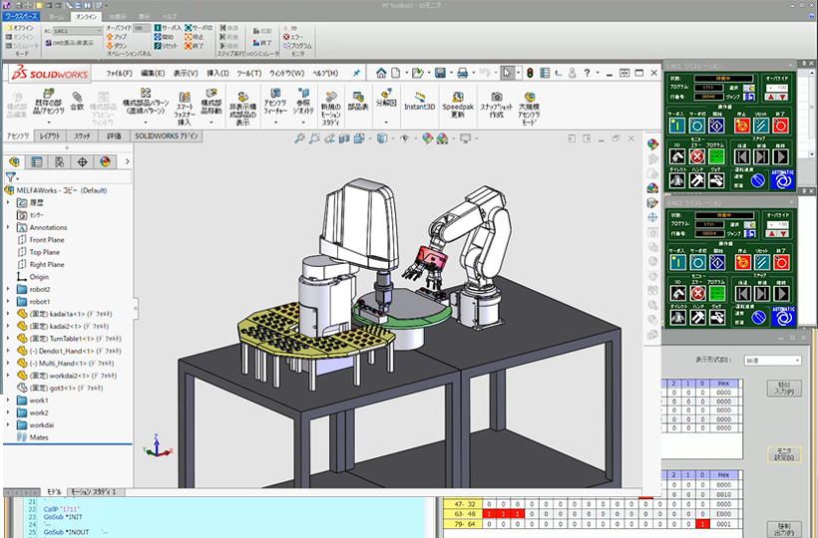Open the ツール(T) menu
Screen dimensions: 818x538
(x=247, y=73)
